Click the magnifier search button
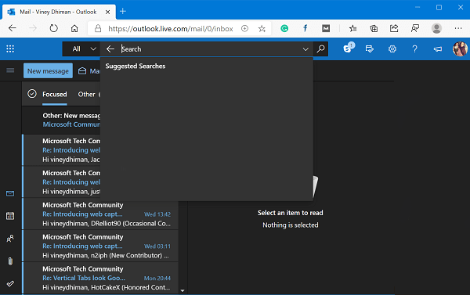The width and height of the screenshot is (470, 295). [x=320, y=49]
